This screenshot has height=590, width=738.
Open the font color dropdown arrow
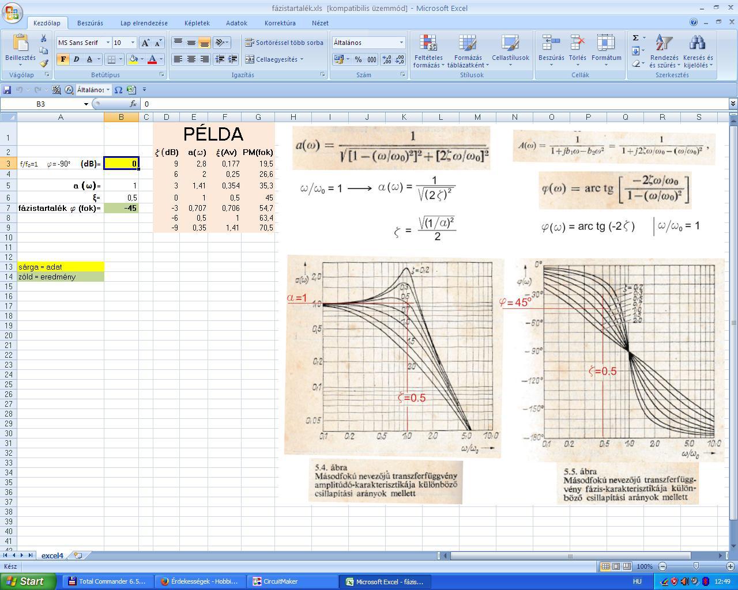click(x=161, y=59)
